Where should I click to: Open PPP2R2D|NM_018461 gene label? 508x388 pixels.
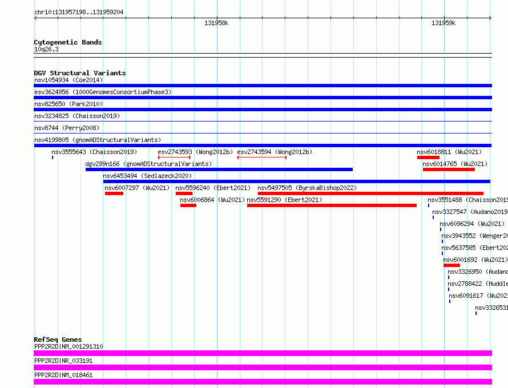point(63,375)
